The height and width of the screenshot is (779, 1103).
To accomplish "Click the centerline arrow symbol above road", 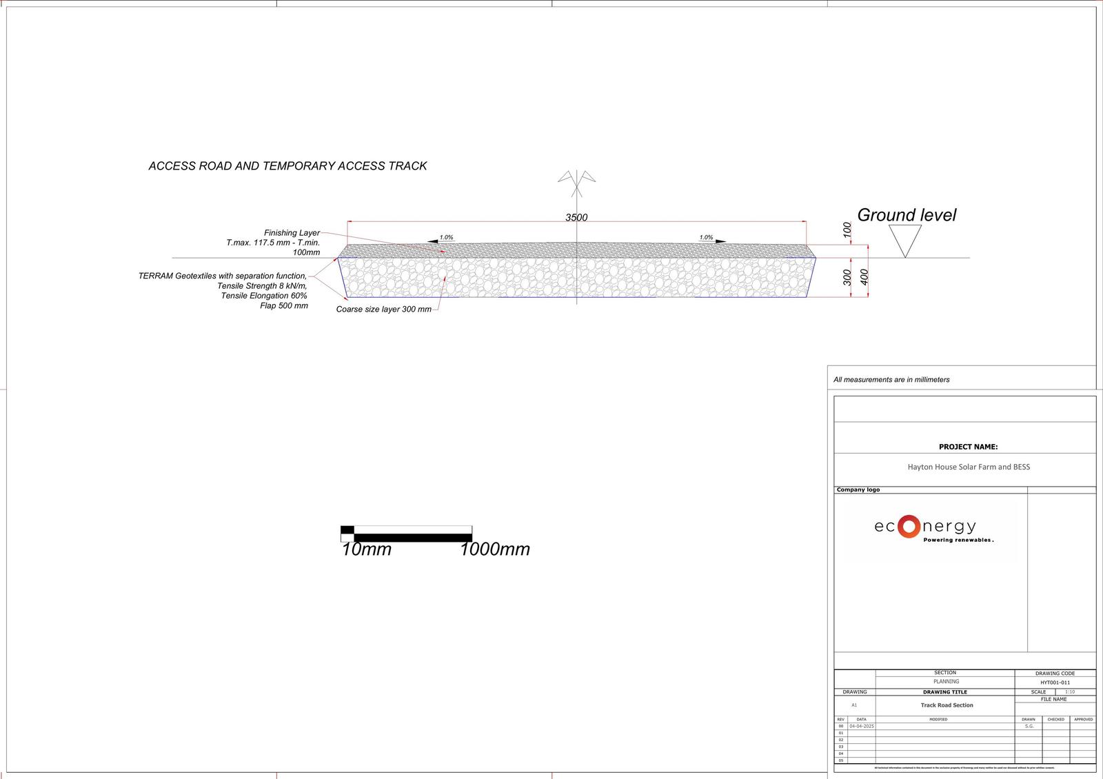I will [x=576, y=180].
